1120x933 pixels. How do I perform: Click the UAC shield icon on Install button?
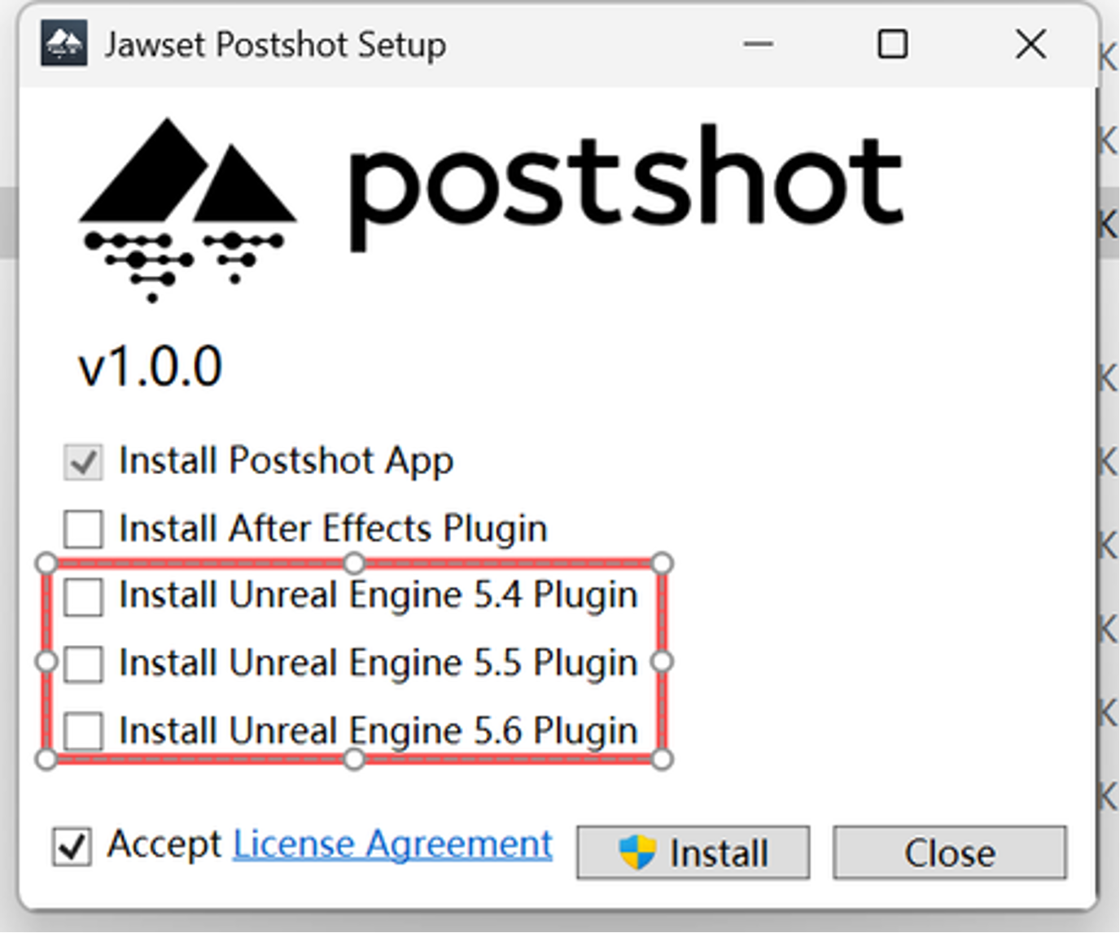tap(638, 852)
